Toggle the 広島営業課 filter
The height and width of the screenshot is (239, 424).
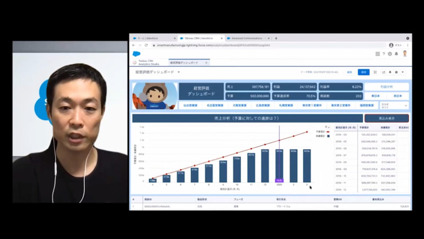(x=263, y=105)
